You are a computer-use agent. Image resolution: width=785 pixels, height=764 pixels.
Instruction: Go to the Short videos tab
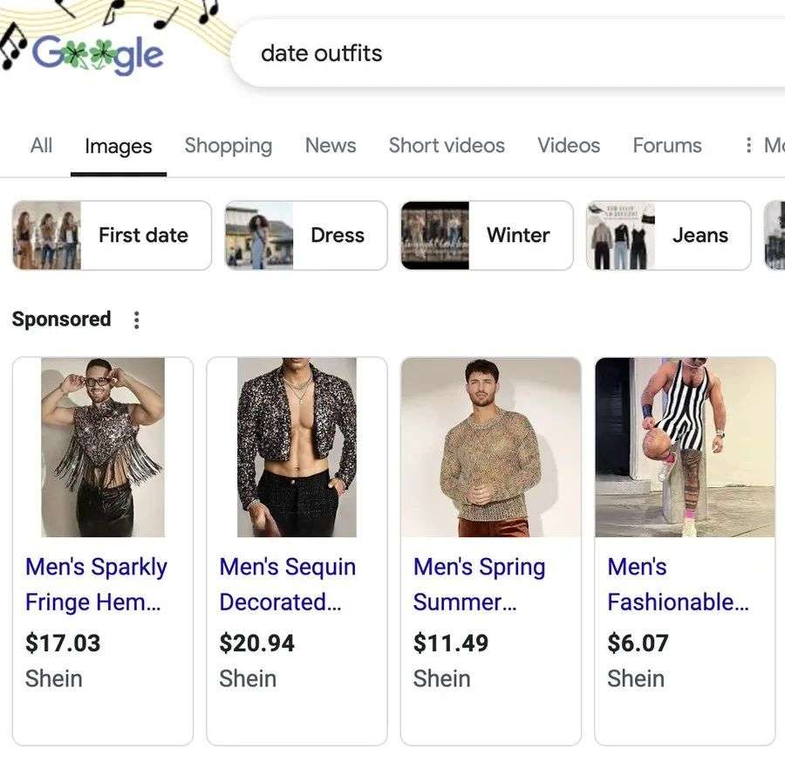click(447, 145)
